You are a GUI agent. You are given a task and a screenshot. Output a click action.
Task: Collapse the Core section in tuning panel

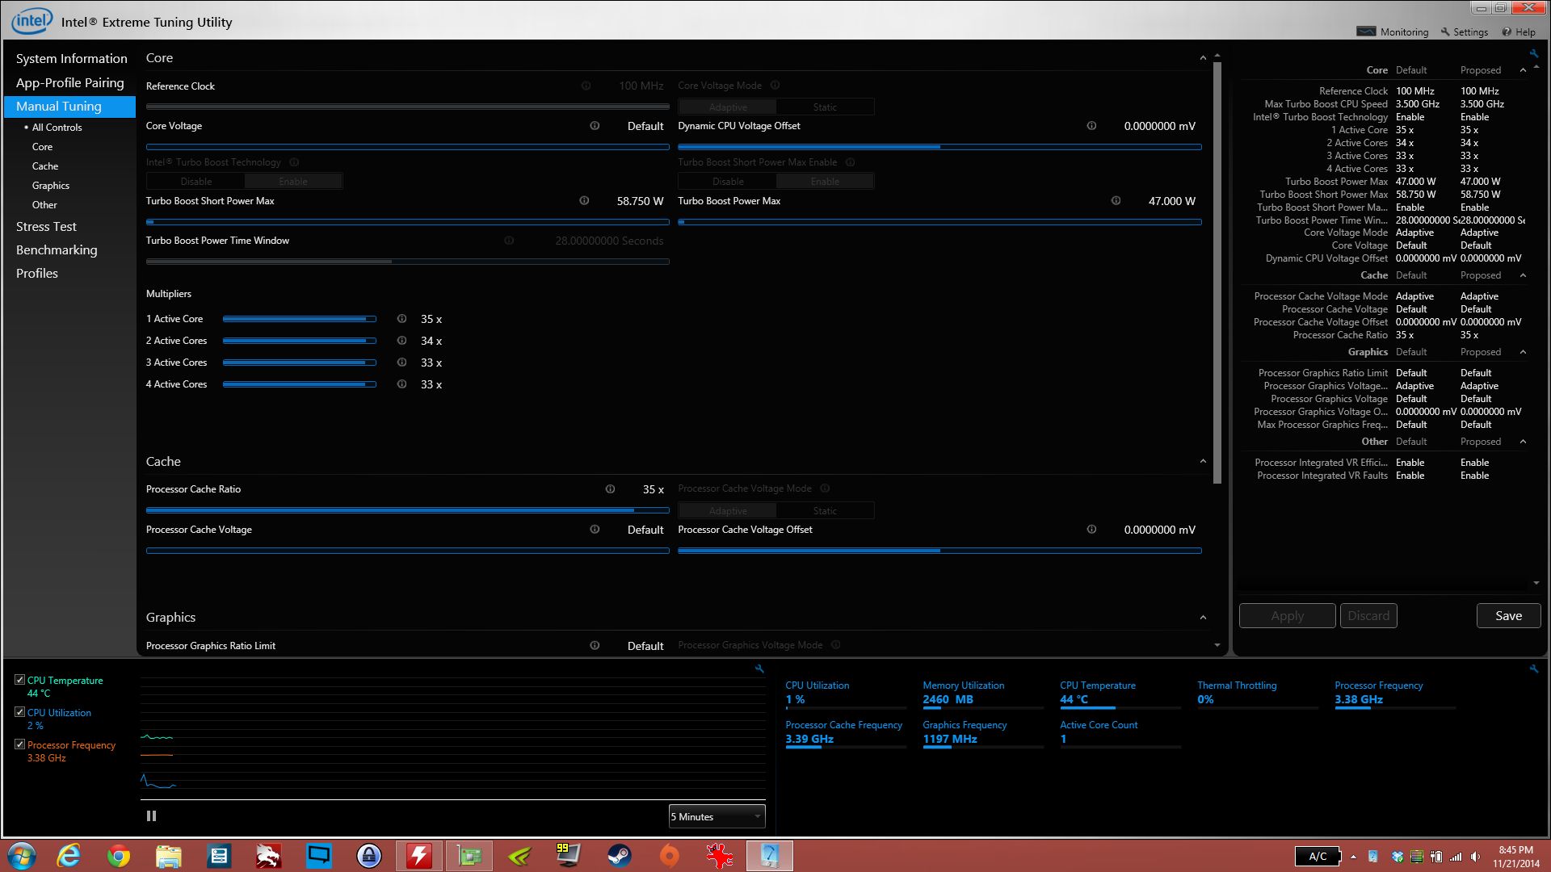point(1203,58)
